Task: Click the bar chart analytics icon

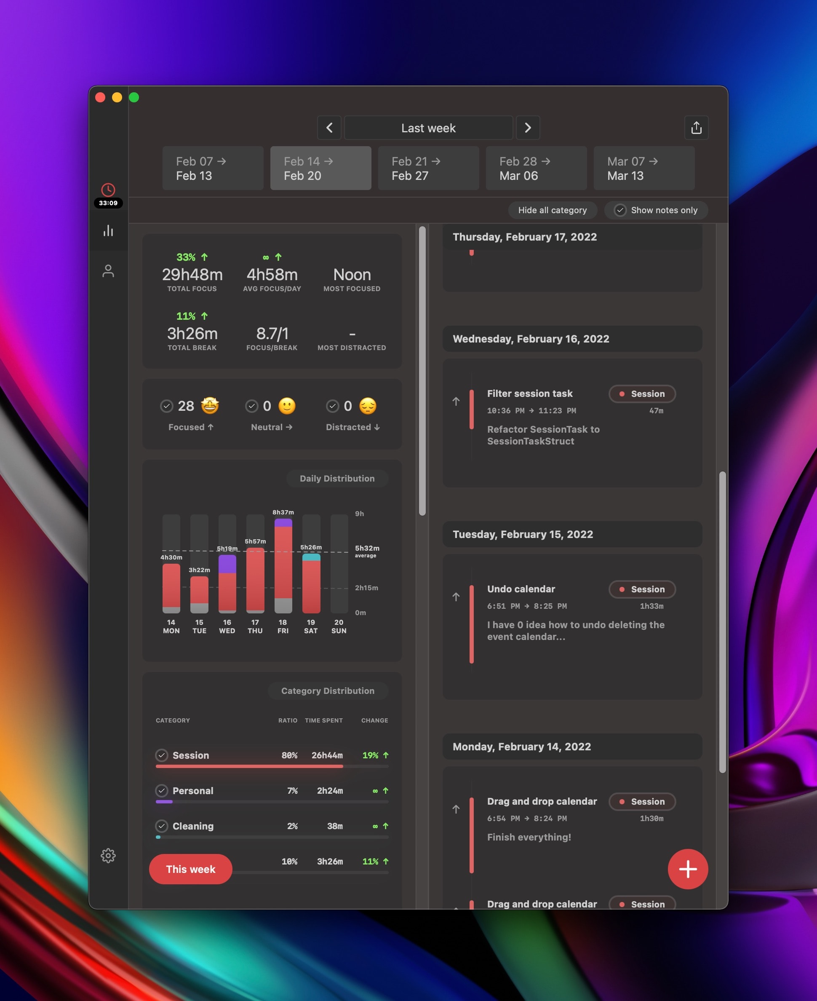Action: (108, 230)
